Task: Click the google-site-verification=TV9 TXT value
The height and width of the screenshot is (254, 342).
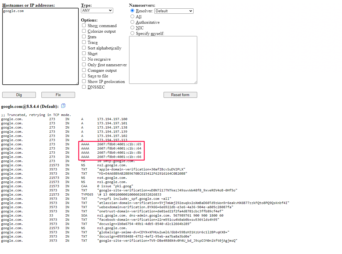Action: (x=167, y=241)
